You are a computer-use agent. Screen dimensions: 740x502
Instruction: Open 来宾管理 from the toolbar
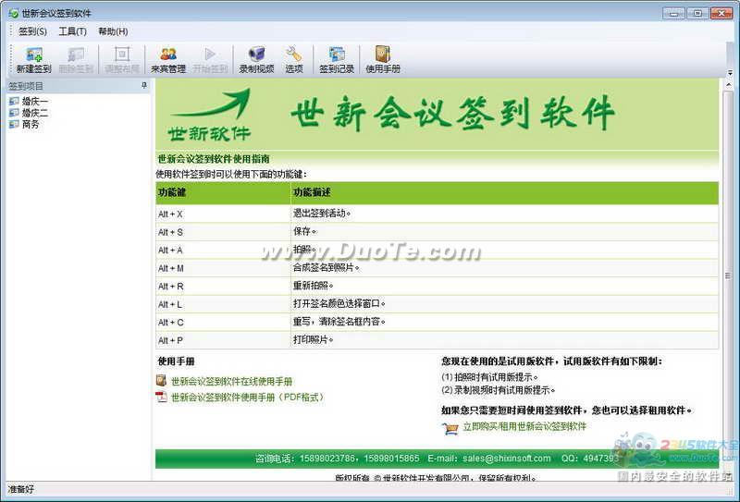click(168, 60)
